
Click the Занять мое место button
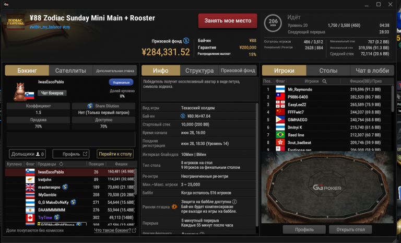[x=228, y=21]
